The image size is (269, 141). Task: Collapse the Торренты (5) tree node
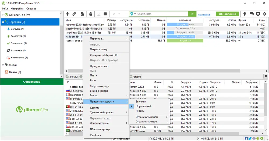(3, 22)
